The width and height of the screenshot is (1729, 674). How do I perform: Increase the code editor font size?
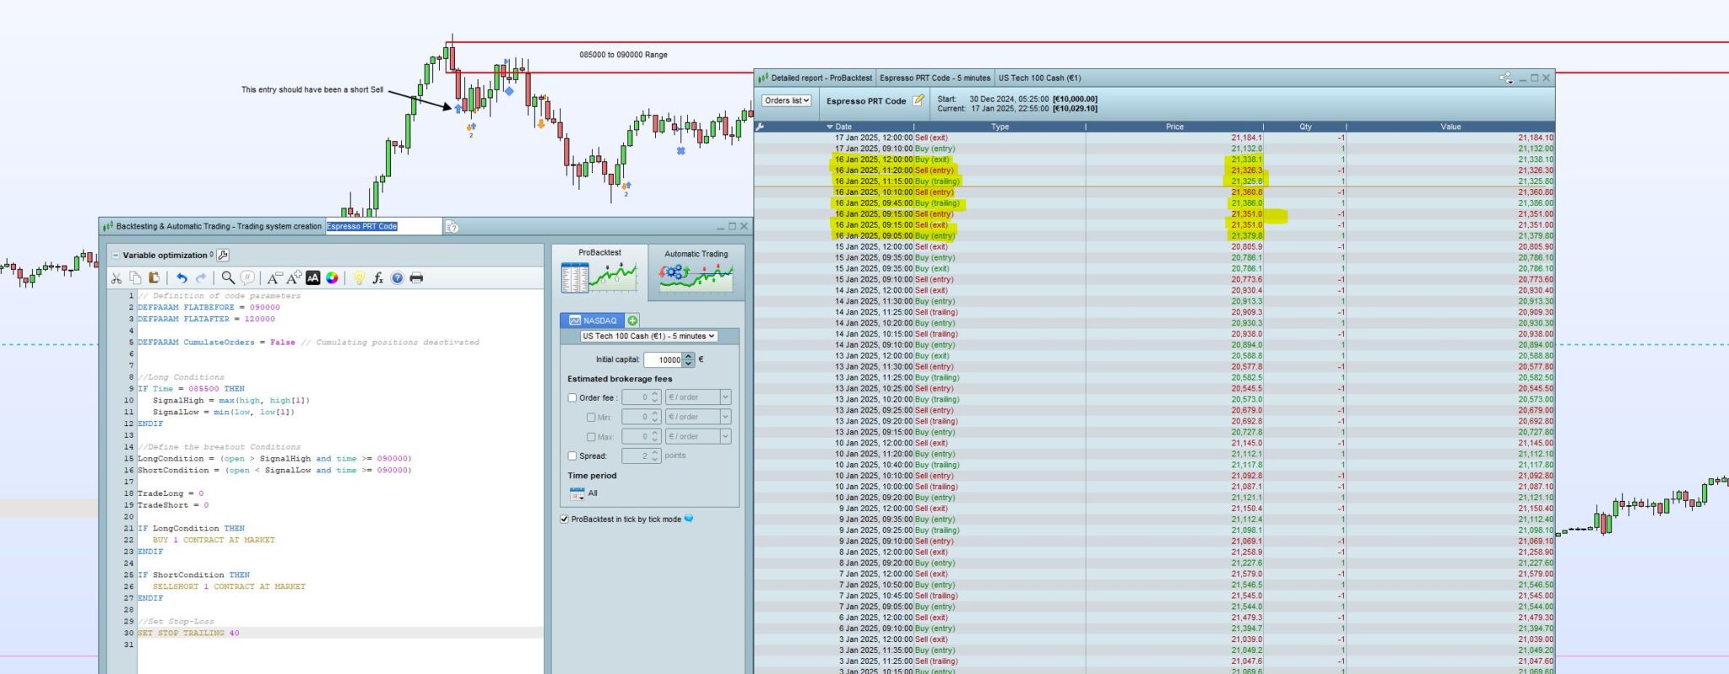294,278
